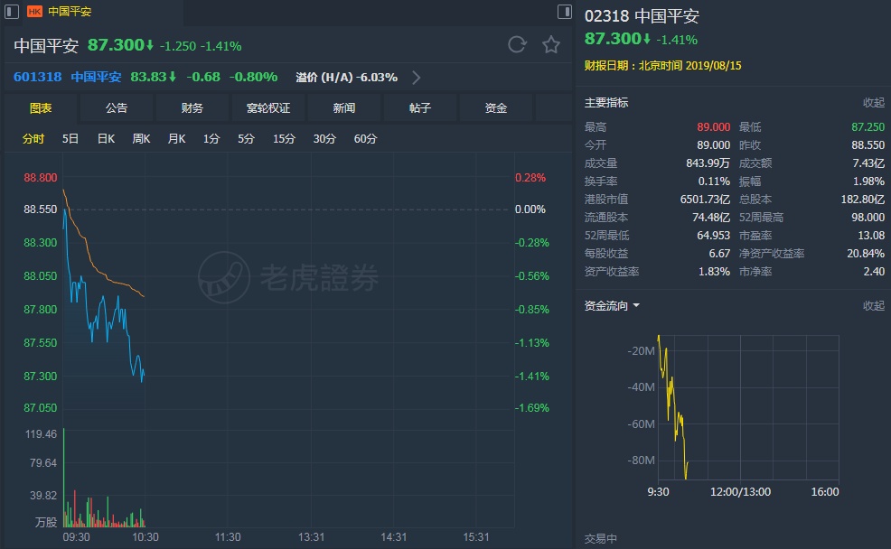Add 中国平安 to favorites with star icon
Image resolution: width=891 pixels, height=549 pixels.
point(551,45)
